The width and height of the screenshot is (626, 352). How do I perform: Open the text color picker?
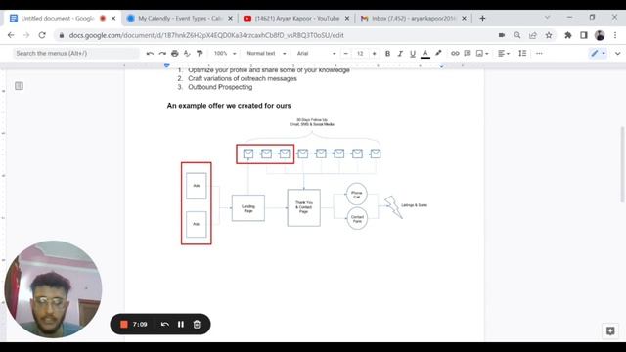tap(425, 54)
